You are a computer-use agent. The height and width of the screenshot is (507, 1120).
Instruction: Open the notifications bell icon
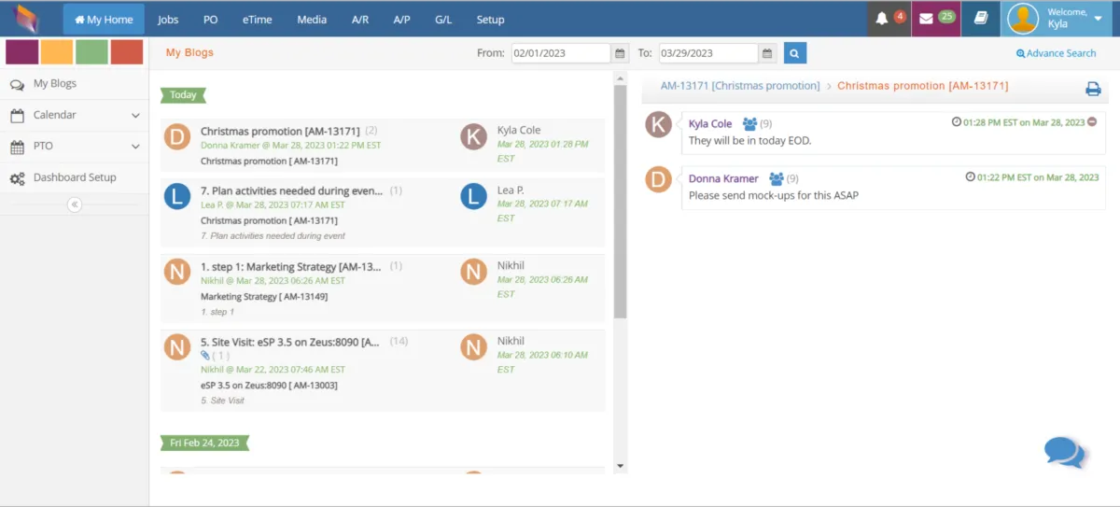click(882, 19)
